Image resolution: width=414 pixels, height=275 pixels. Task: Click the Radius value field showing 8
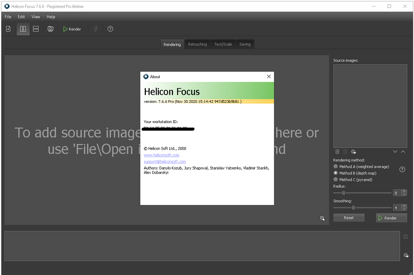(397, 193)
